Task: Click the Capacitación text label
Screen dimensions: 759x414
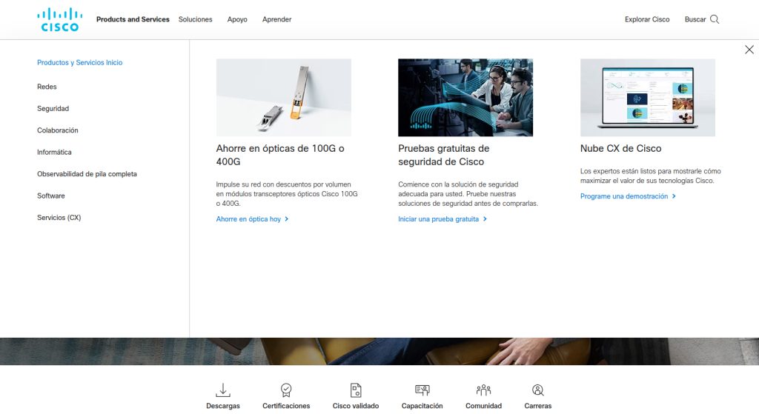Action: pyautogui.click(x=422, y=406)
